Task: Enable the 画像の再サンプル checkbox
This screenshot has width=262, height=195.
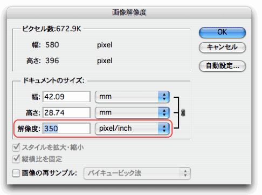Action: (x=16, y=173)
